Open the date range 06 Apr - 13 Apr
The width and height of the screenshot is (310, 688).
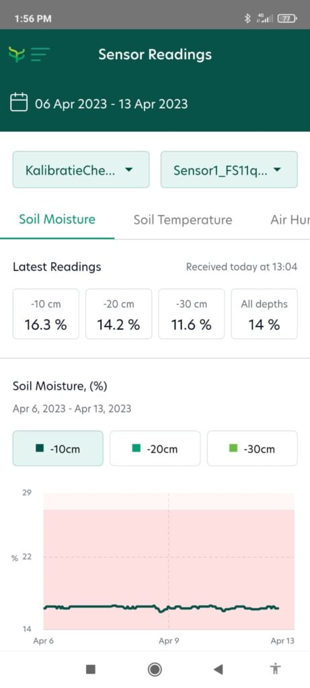[111, 104]
